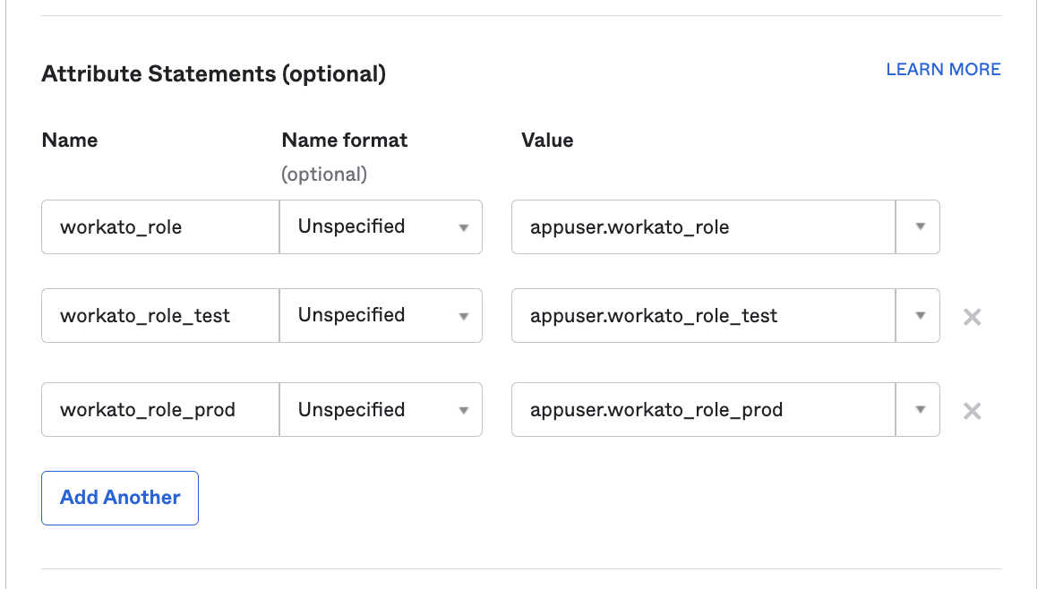Click the Name column label

tap(70, 141)
